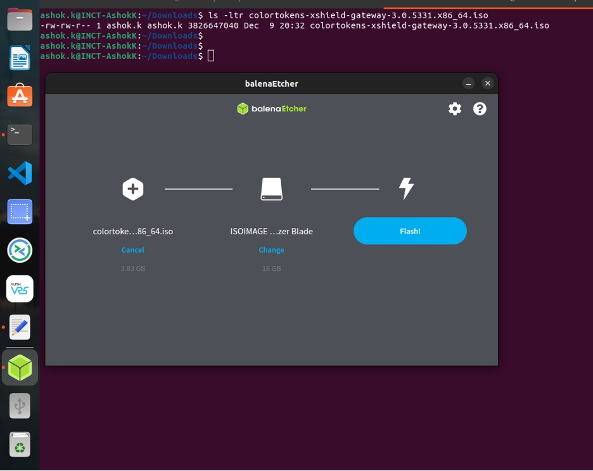The height and width of the screenshot is (471, 593).
Task: Cancel the selected ISO image
Action: tap(133, 250)
